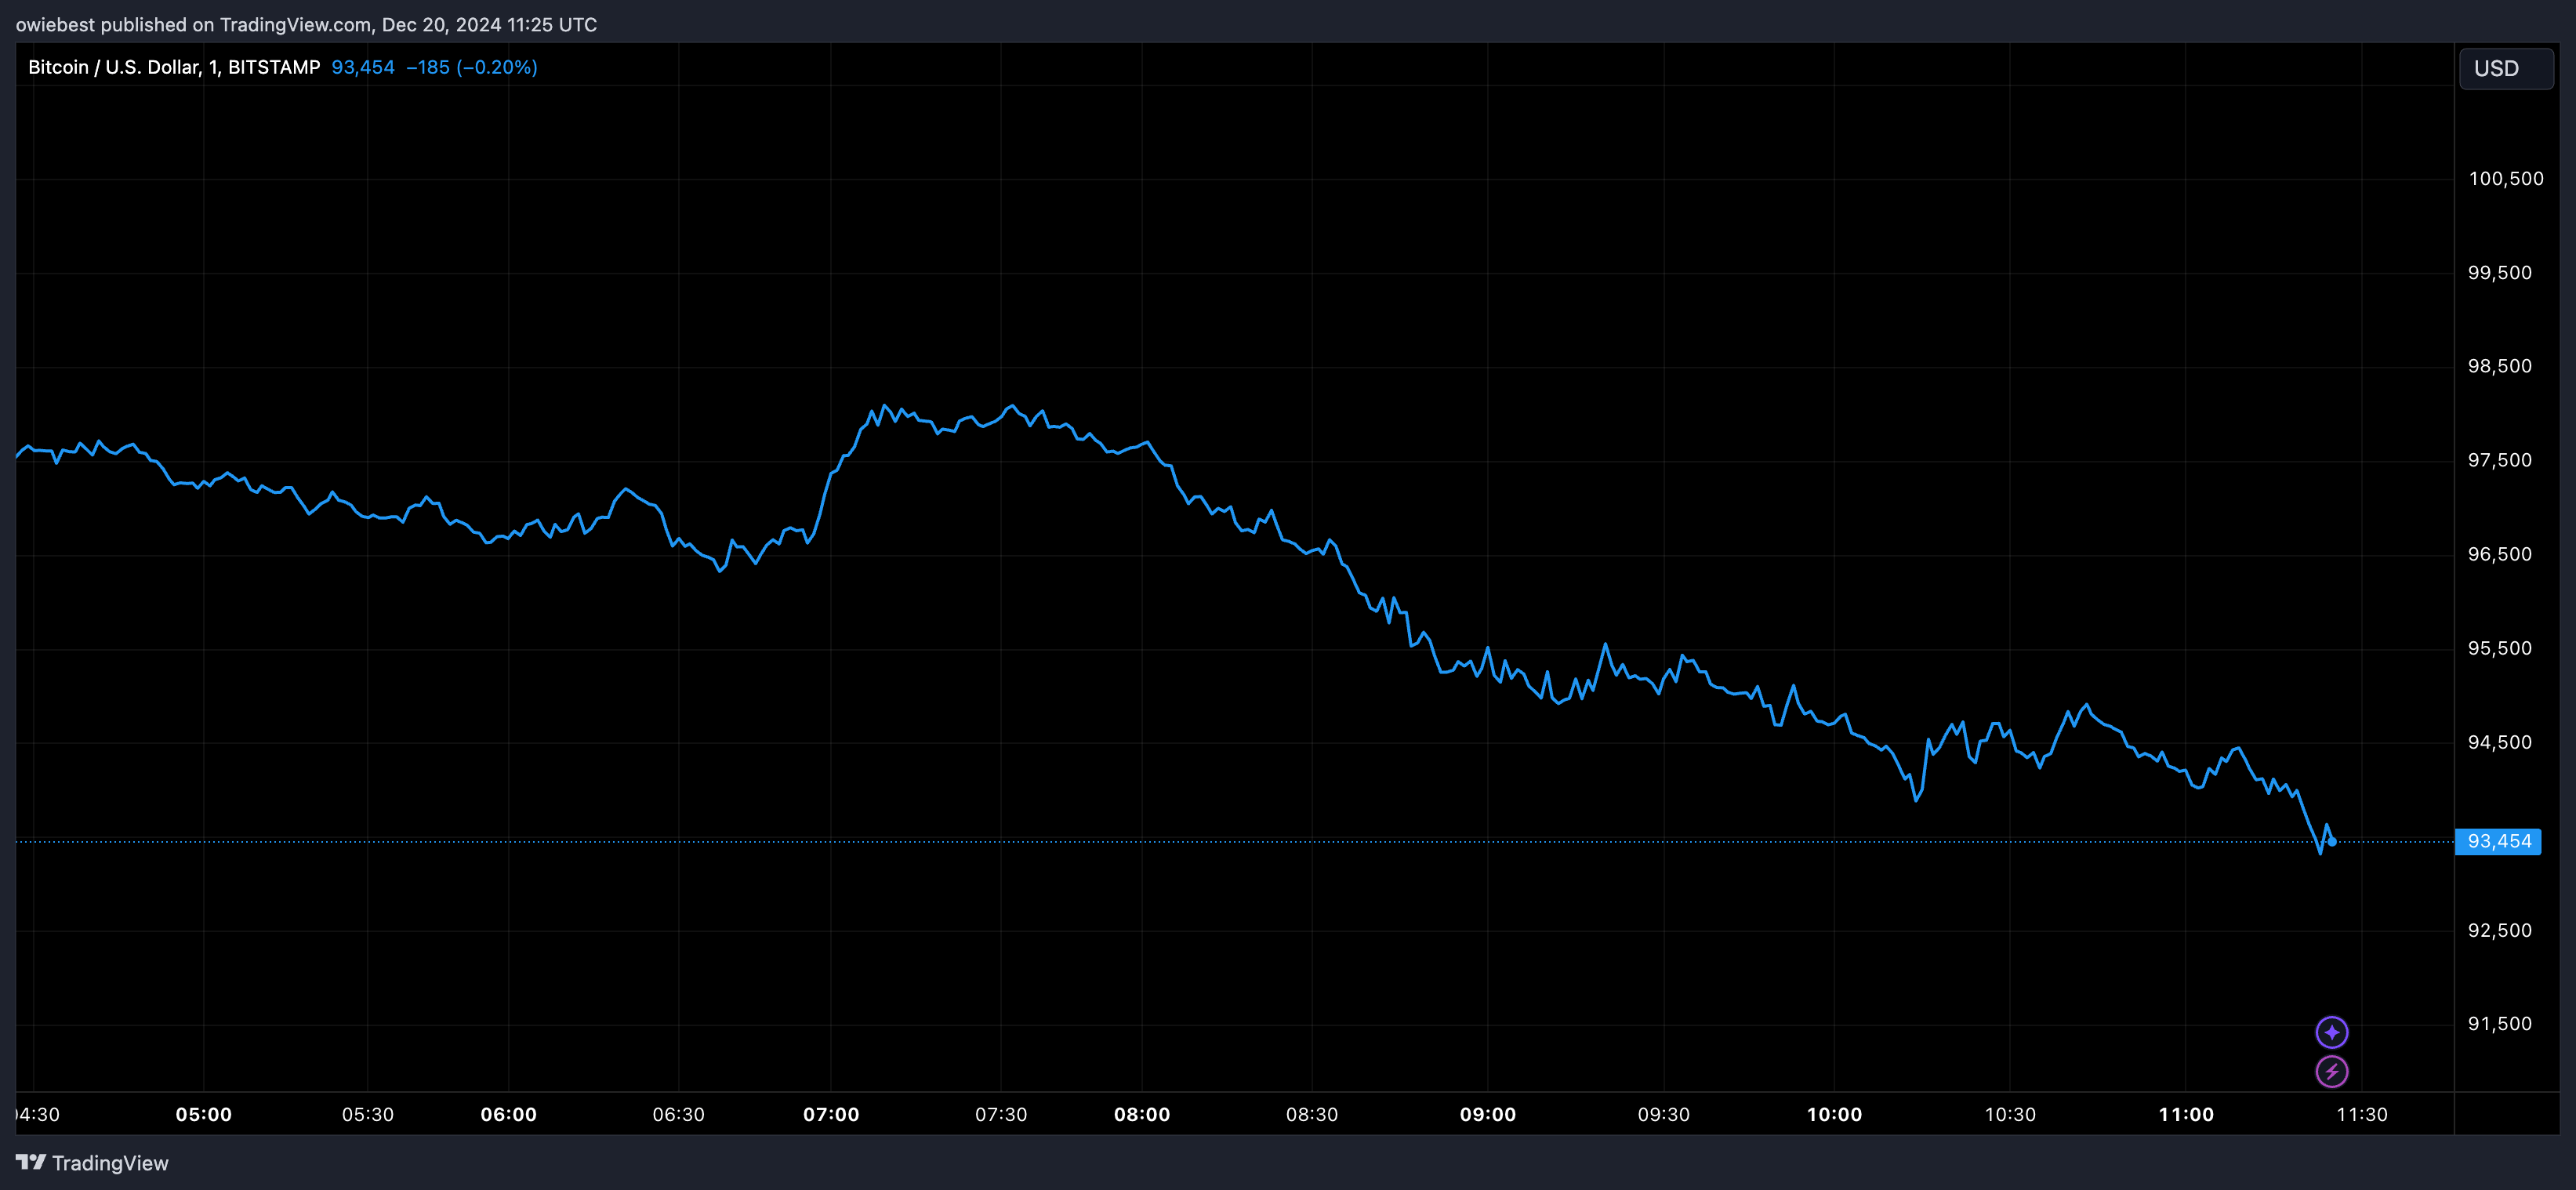Click the purple star event icon
2576x1190 pixels.
tap(2331, 1032)
